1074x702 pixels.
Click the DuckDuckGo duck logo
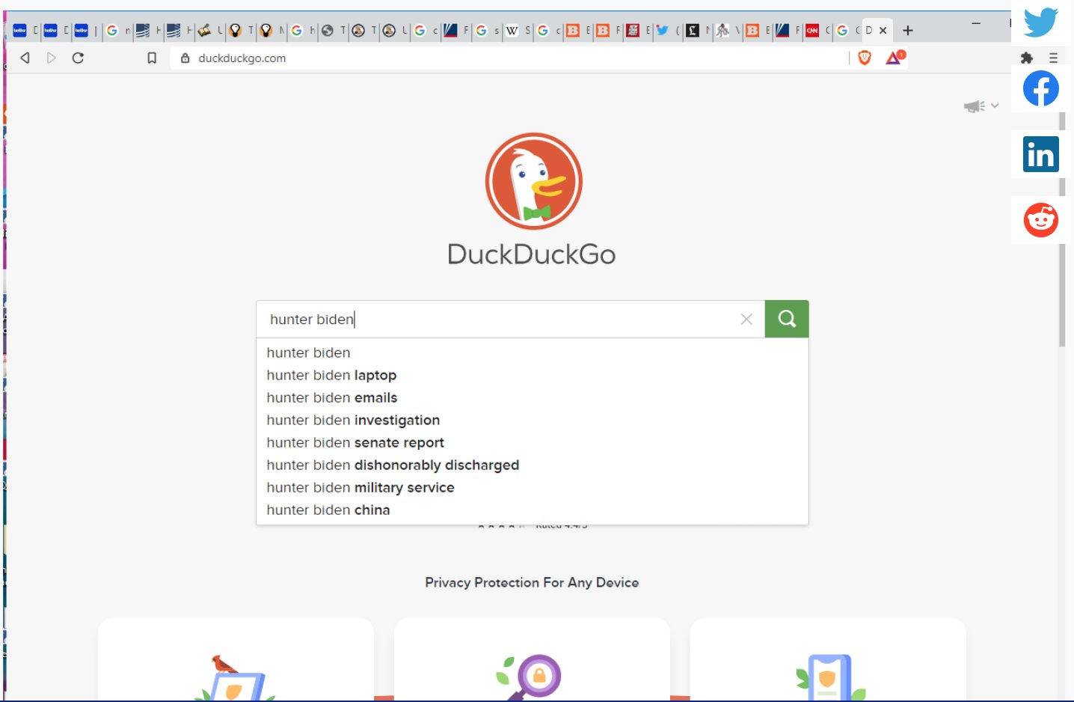[533, 181]
